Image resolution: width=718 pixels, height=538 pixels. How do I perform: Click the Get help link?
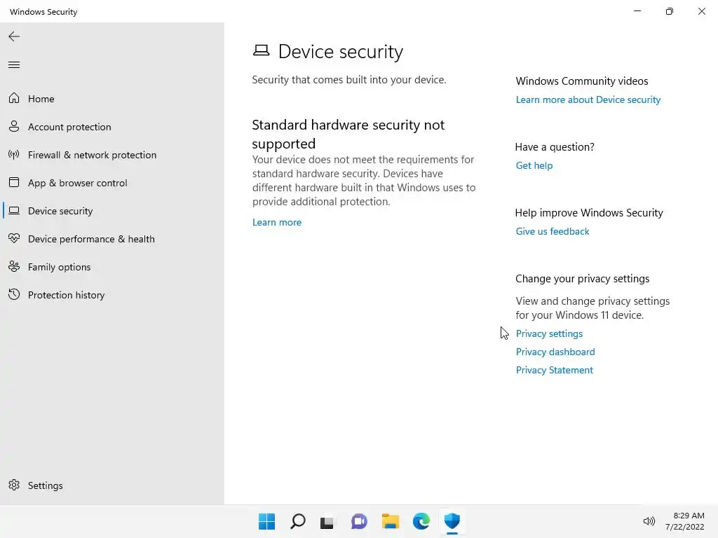pos(534,165)
